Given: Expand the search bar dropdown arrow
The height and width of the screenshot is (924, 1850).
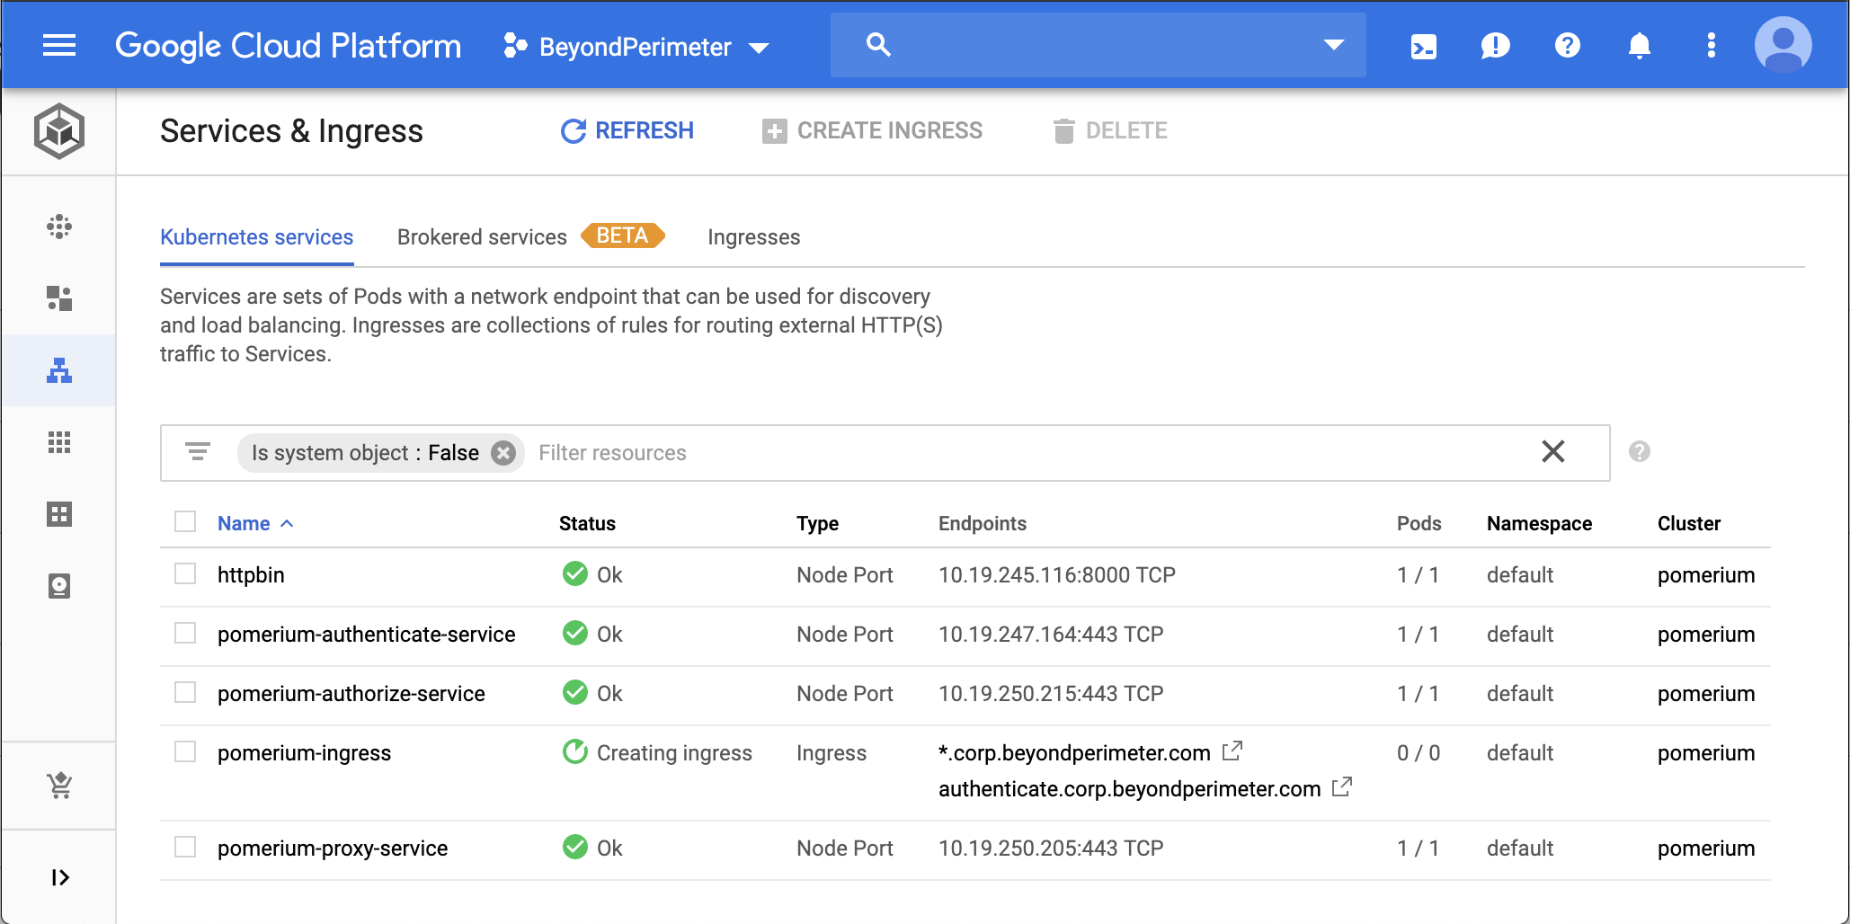Looking at the screenshot, I should (x=1334, y=45).
